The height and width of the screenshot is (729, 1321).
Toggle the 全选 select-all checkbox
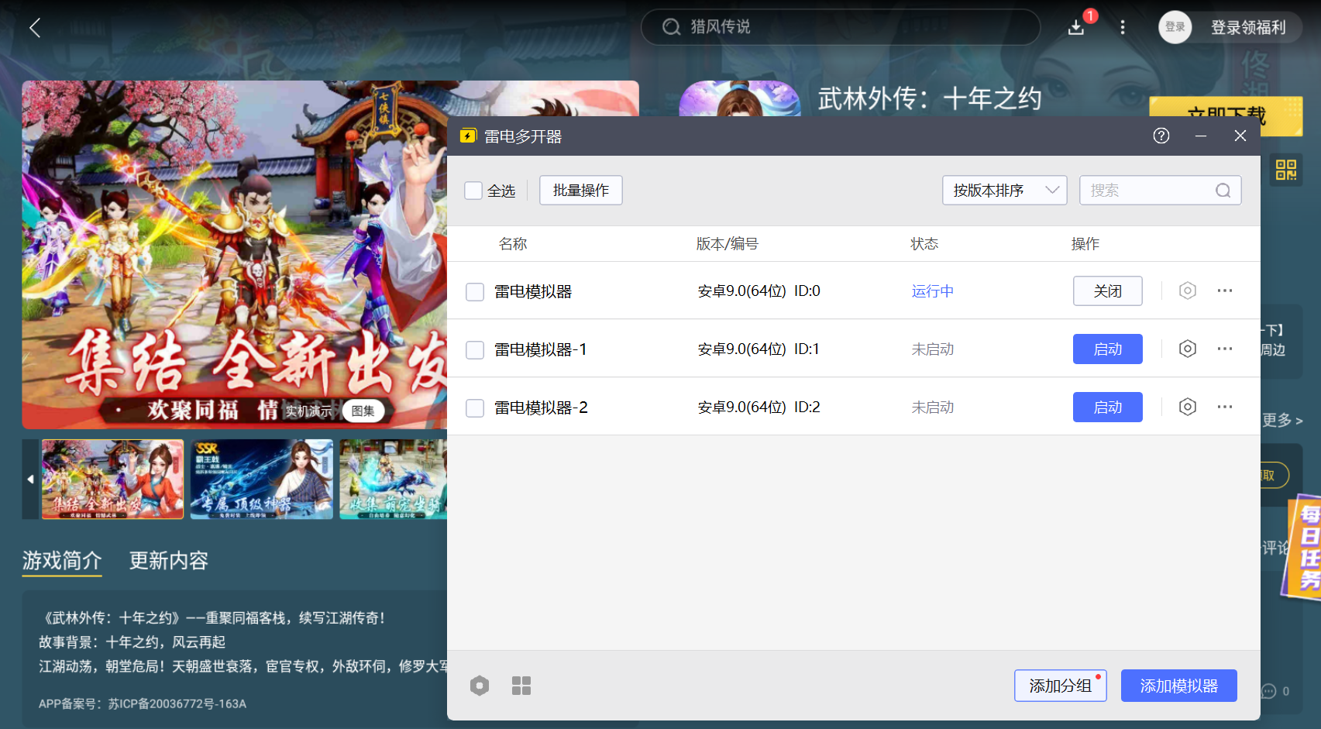(x=473, y=191)
